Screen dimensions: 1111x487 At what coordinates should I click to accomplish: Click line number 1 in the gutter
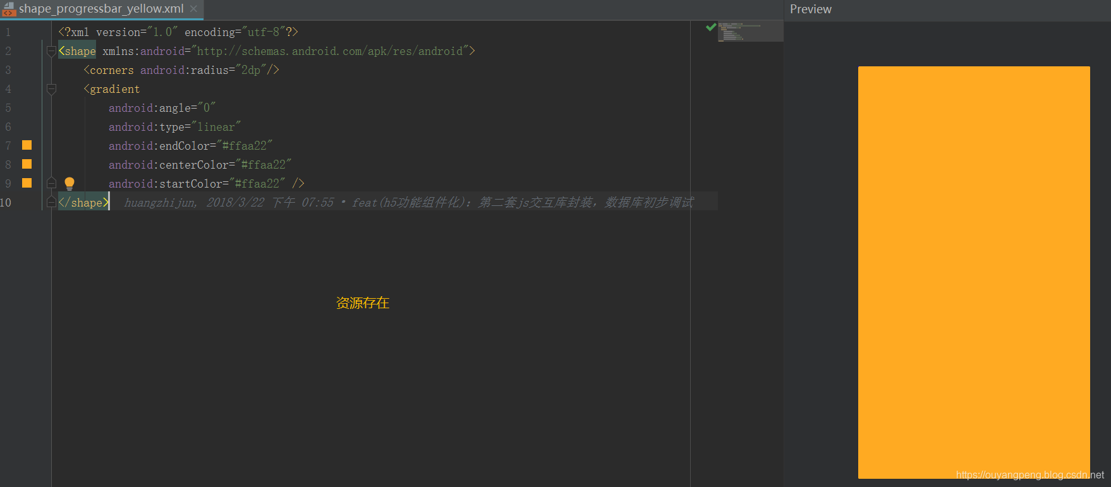pyautogui.click(x=8, y=32)
